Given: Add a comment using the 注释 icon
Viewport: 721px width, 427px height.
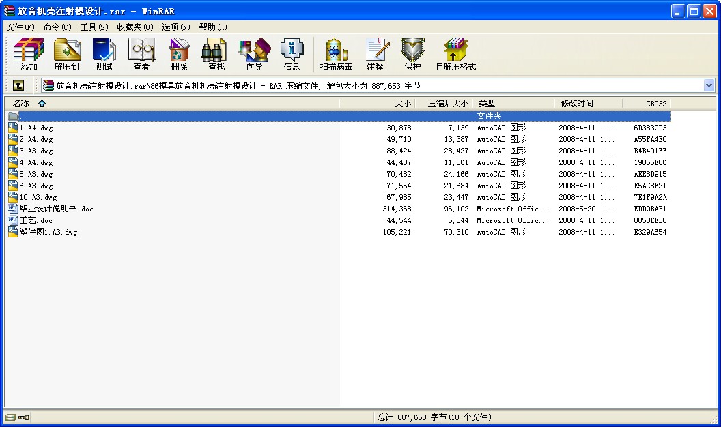Looking at the screenshot, I should 374,54.
